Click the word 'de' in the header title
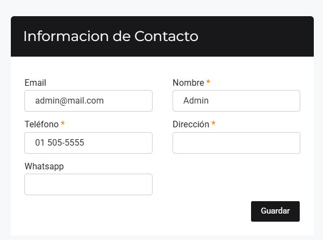Viewport: 323px width, 240px height. click(122, 36)
